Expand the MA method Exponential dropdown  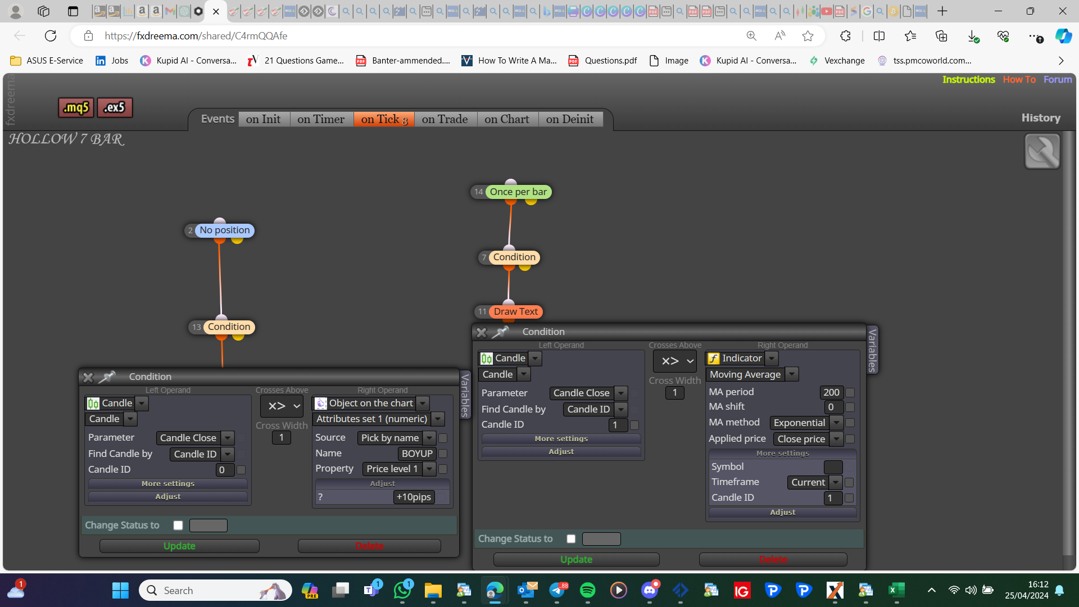(x=836, y=423)
